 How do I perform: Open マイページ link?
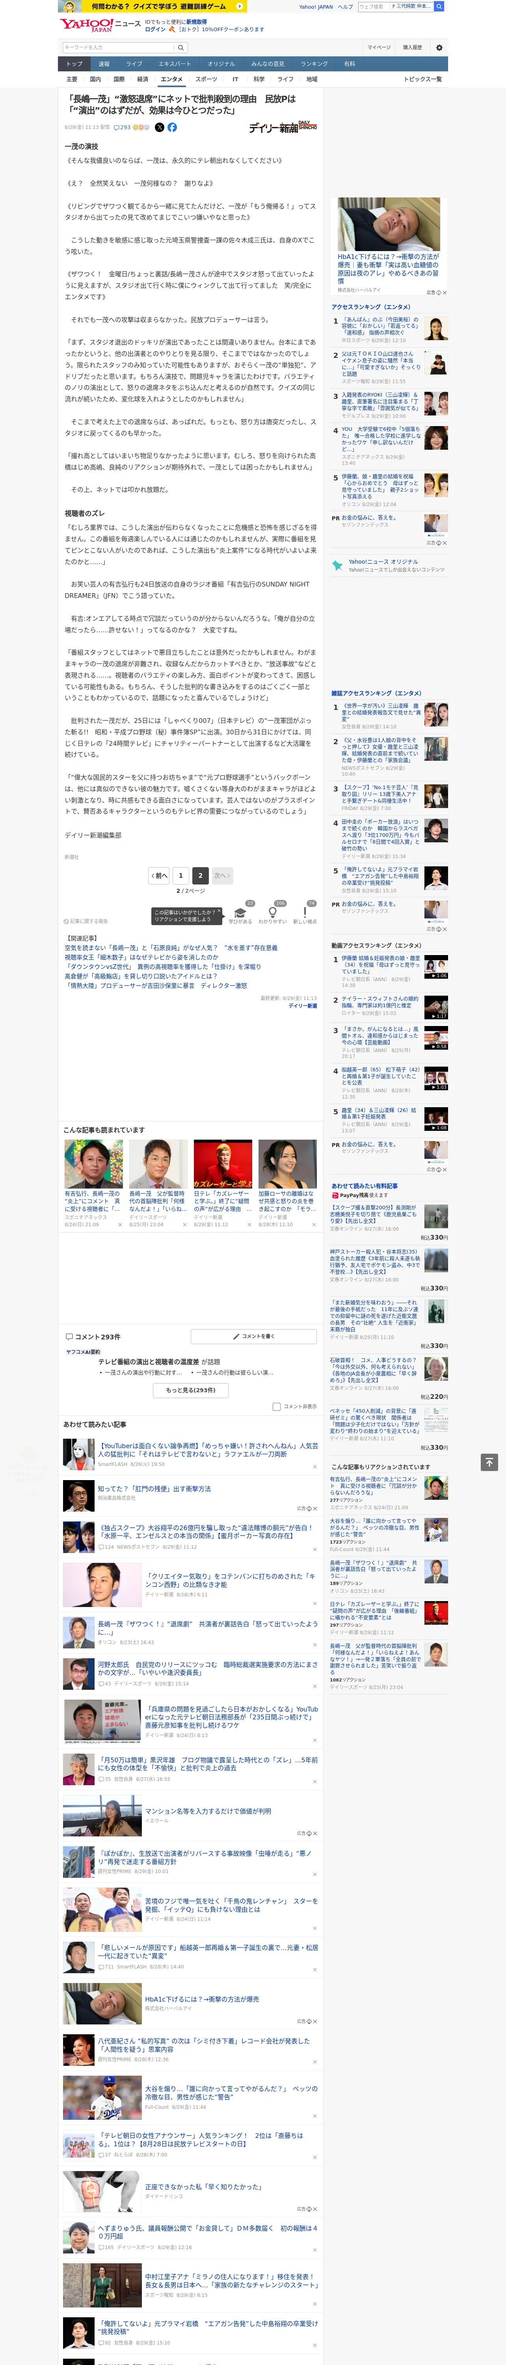[x=379, y=48]
